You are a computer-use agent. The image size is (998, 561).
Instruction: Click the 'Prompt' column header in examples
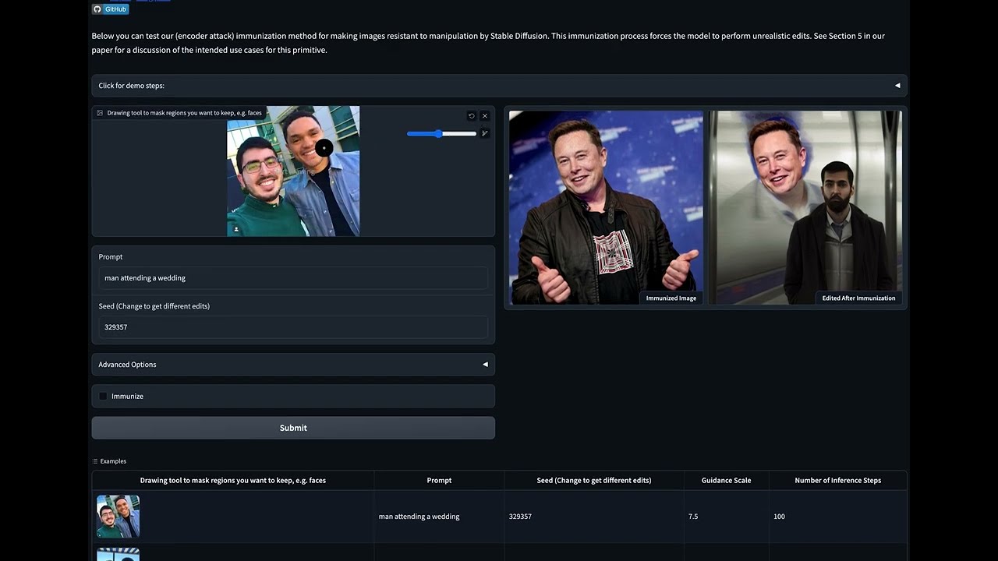(439, 480)
